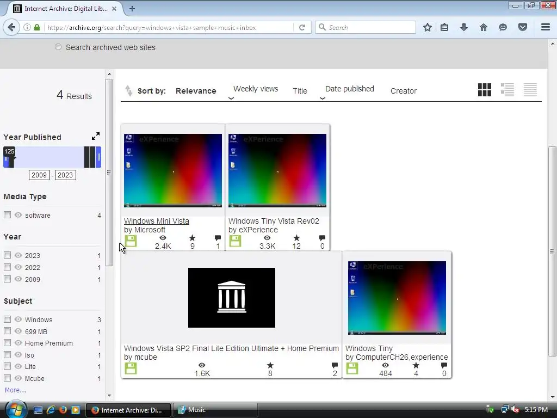Screen dimensions: 557x418
Task: Check the 2023 year filter
Action: pos(7,255)
